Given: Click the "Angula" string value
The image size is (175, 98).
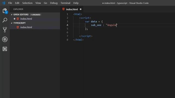Looking at the screenshot, I should pyautogui.click(x=112, y=25).
